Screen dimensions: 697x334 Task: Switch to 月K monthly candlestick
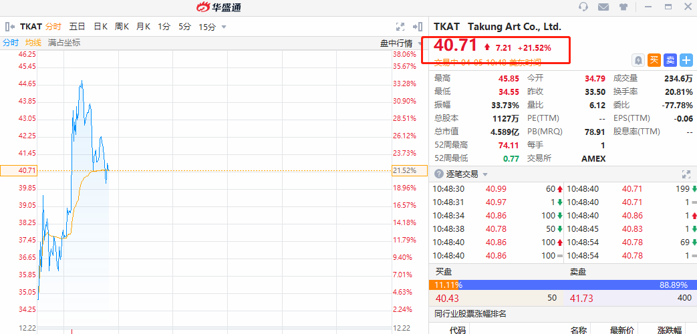[x=143, y=27]
